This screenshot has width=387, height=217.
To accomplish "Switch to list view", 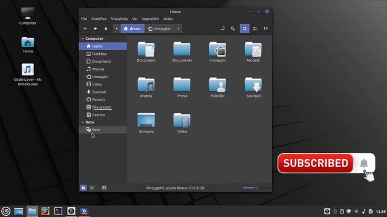I will [x=255, y=29].
